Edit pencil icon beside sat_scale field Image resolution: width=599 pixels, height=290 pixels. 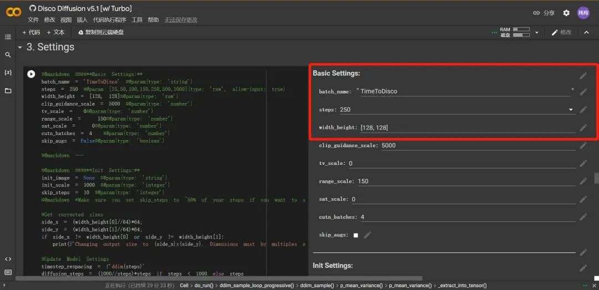pyautogui.click(x=583, y=199)
